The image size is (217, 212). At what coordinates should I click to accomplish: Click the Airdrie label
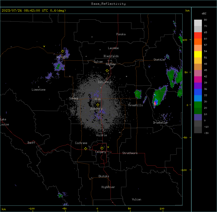pyautogui.click(x=101, y=135)
